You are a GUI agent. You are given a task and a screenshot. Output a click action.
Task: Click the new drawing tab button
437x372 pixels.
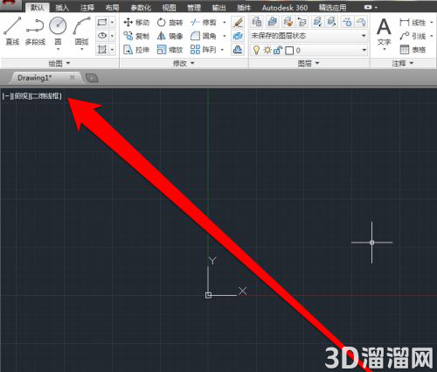92,78
